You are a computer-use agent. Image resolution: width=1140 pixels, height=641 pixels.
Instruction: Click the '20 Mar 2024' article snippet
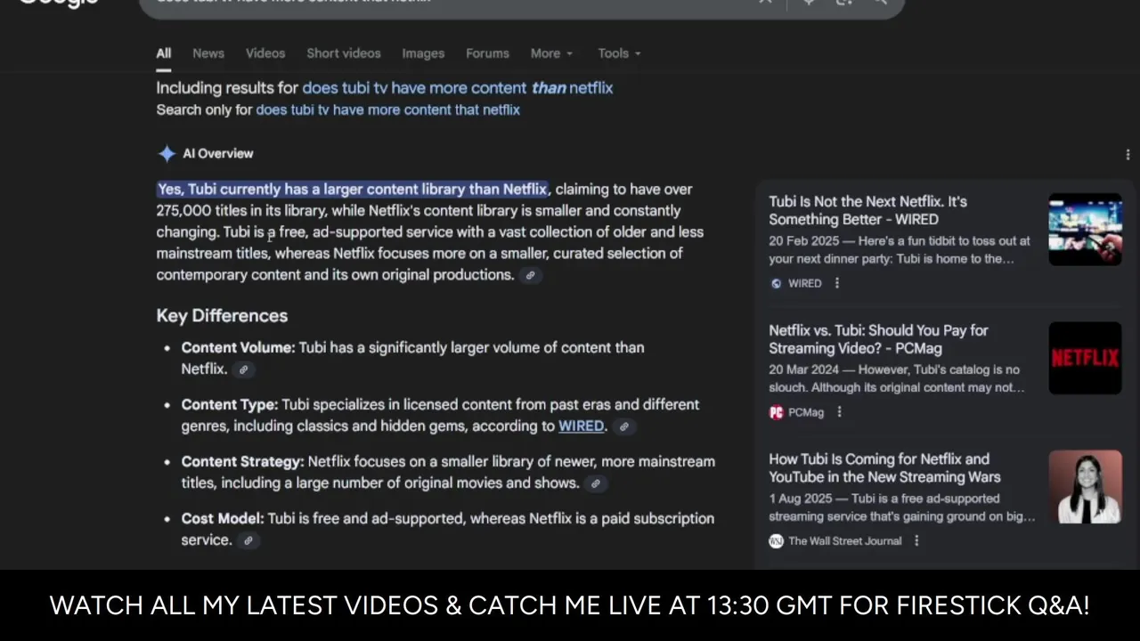click(897, 379)
